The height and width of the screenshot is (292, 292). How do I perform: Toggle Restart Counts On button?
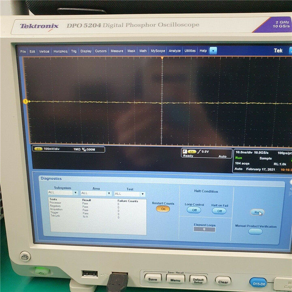point(163,209)
